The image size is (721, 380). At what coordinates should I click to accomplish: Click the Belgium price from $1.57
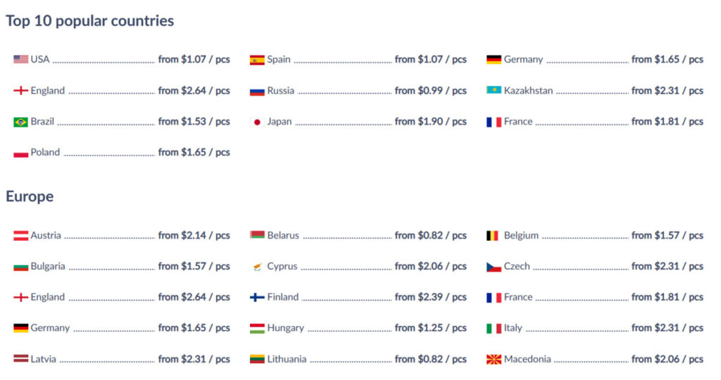(x=667, y=235)
